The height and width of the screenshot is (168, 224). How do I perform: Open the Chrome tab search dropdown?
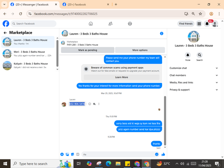(x=4, y=4)
